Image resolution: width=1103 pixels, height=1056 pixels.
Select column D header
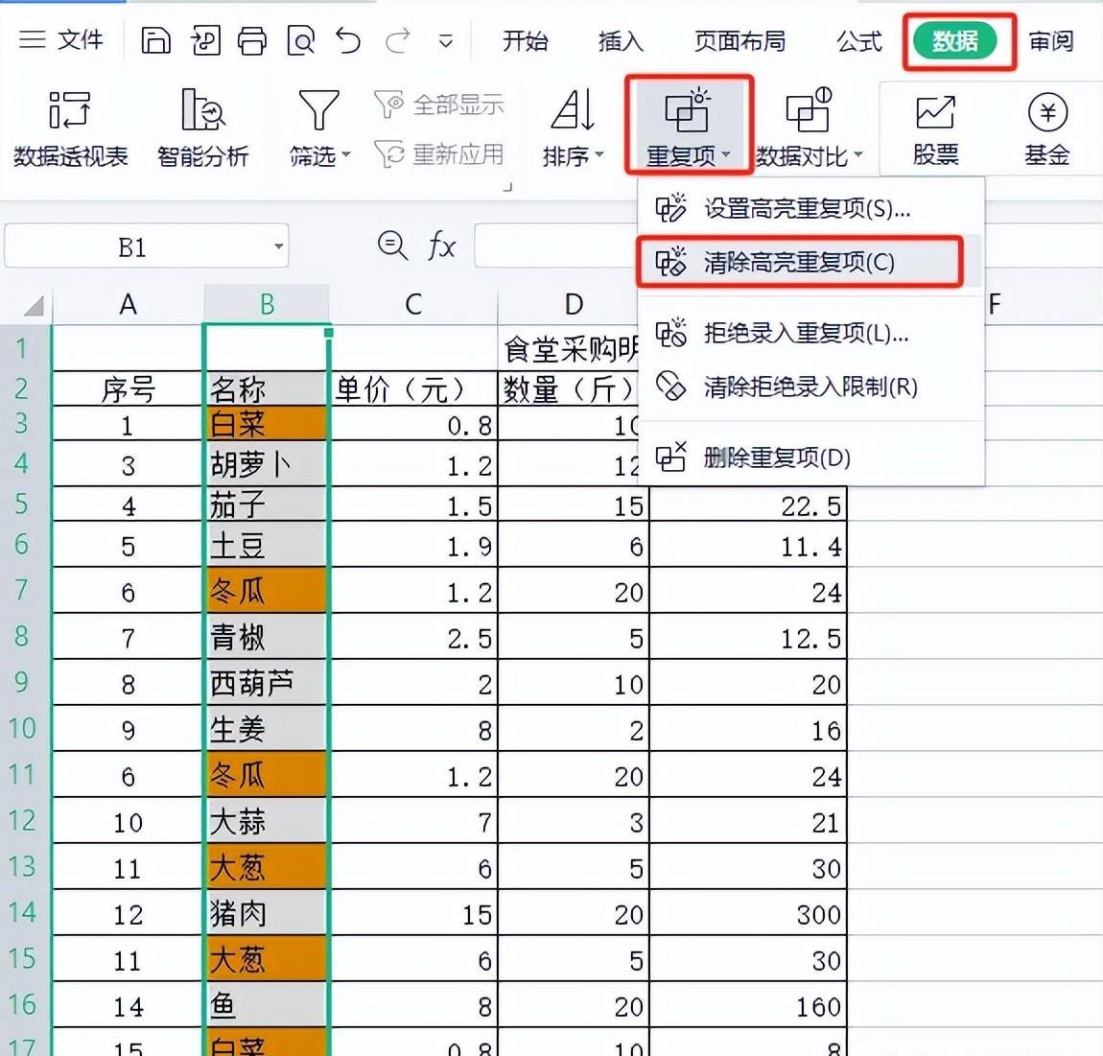click(x=574, y=305)
